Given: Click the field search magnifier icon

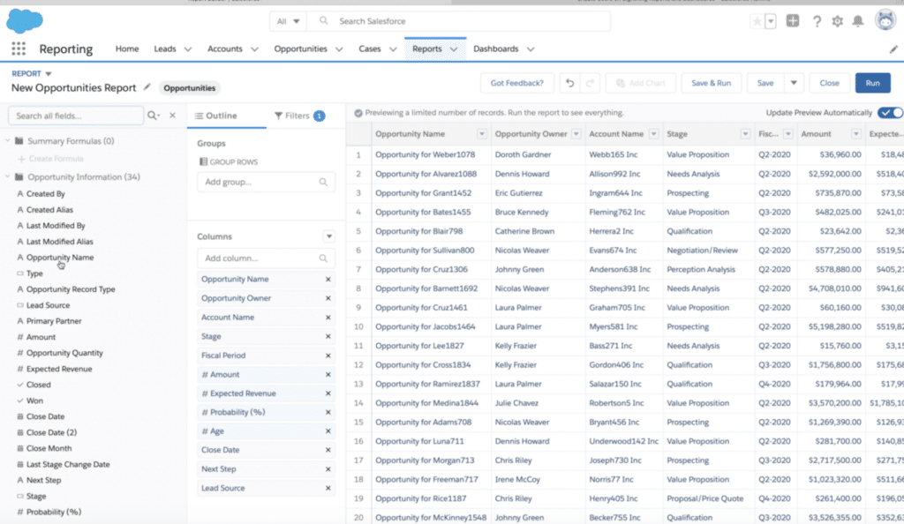Looking at the screenshot, I should (154, 116).
